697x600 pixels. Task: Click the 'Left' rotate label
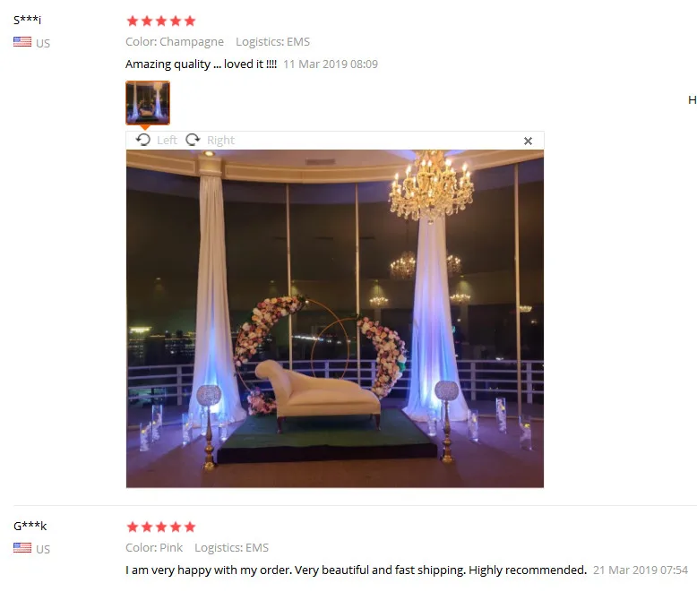167,141
